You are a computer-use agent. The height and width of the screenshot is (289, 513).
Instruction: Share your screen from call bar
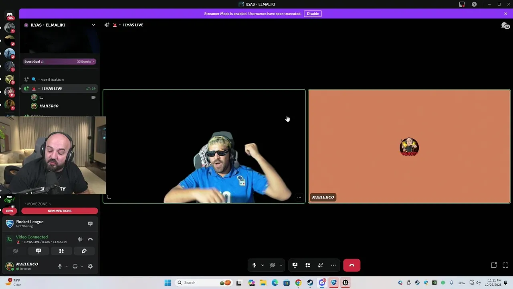click(x=295, y=265)
